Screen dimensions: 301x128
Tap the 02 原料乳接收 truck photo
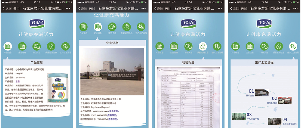pos(285,100)
